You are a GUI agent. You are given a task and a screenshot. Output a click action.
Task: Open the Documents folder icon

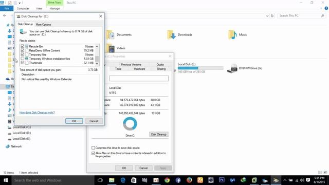(111, 34)
